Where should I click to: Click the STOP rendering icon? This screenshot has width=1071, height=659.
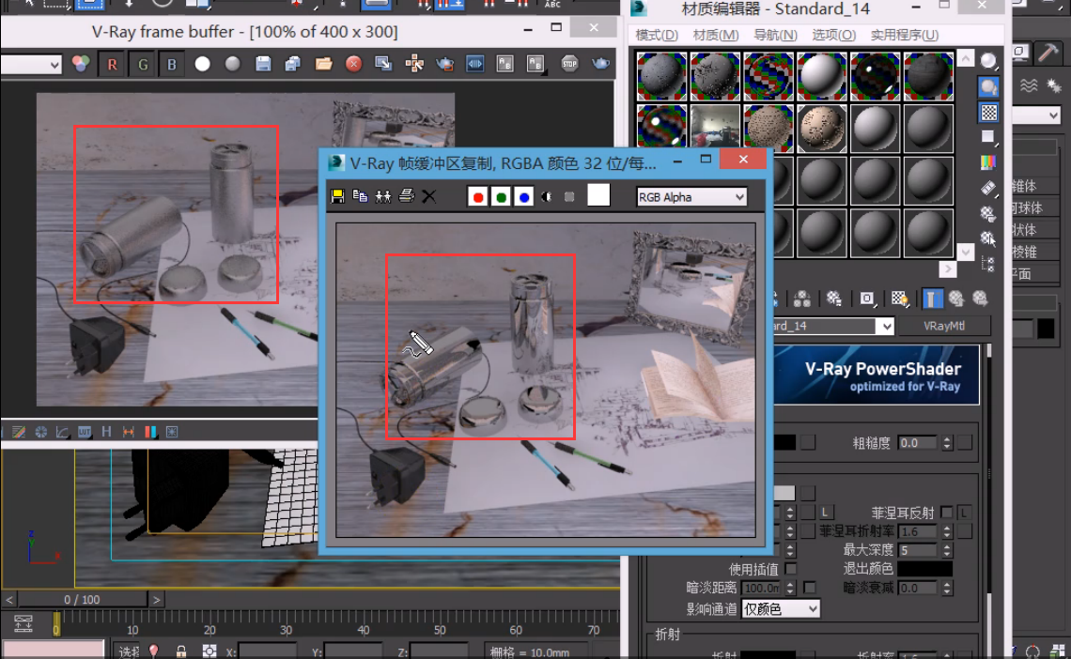[569, 64]
